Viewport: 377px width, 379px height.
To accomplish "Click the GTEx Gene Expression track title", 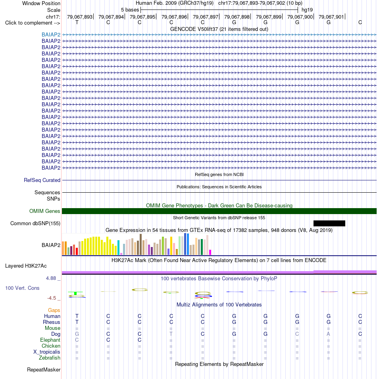I will 219,230.
